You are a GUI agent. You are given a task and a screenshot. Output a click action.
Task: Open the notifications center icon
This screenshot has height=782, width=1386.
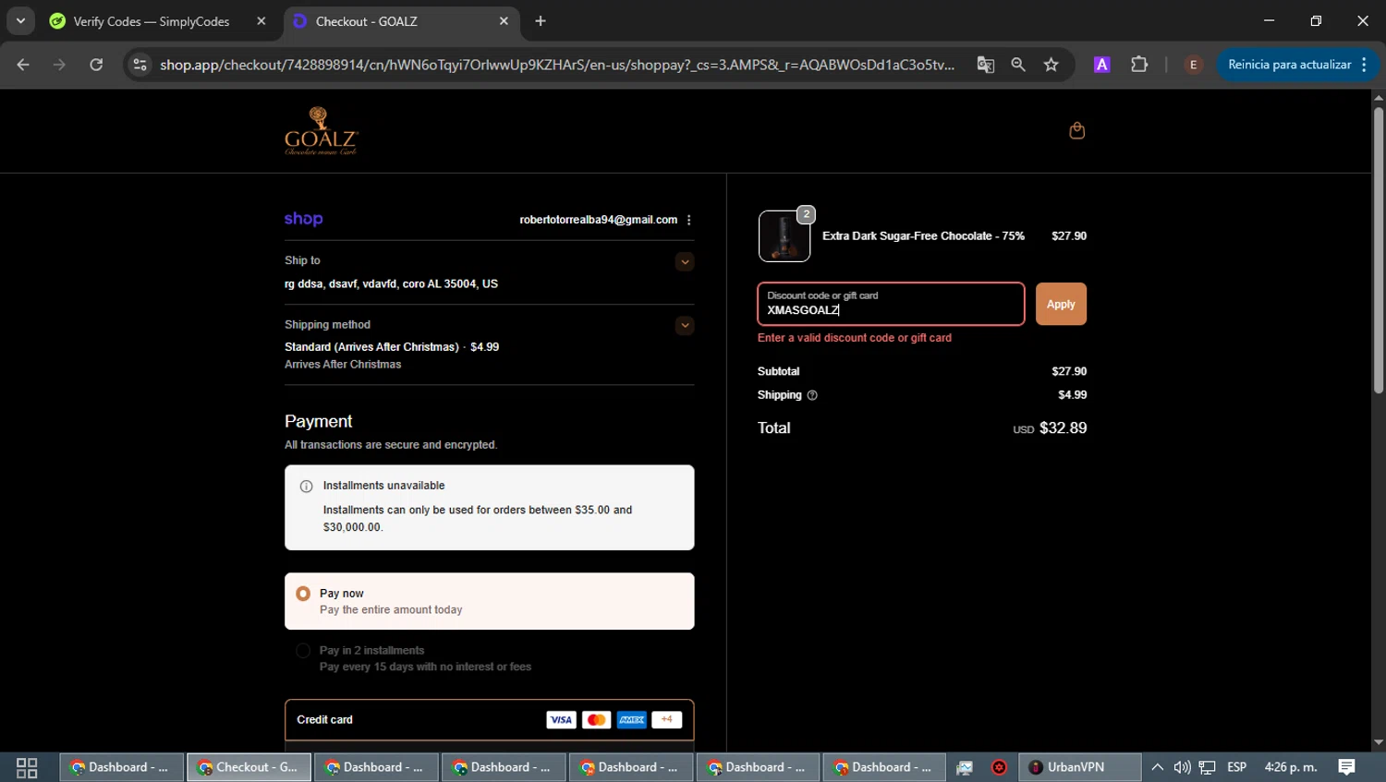click(1346, 767)
